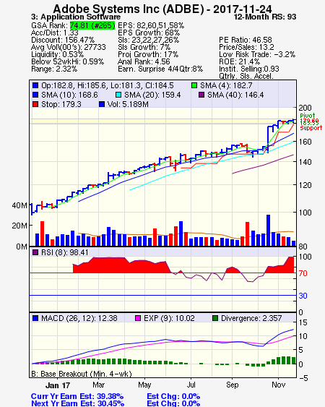Click the Sep date axis label
Screen dimensions: 325x407
pos(232,385)
